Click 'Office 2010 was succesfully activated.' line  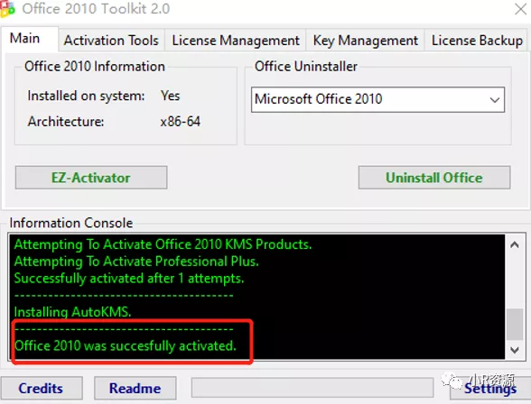point(126,345)
